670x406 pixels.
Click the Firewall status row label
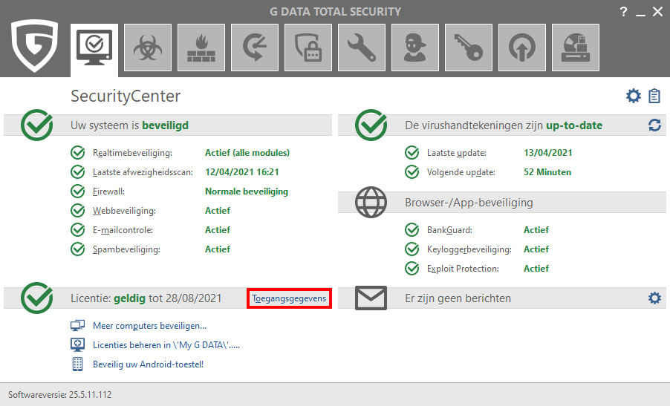(108, 191)
